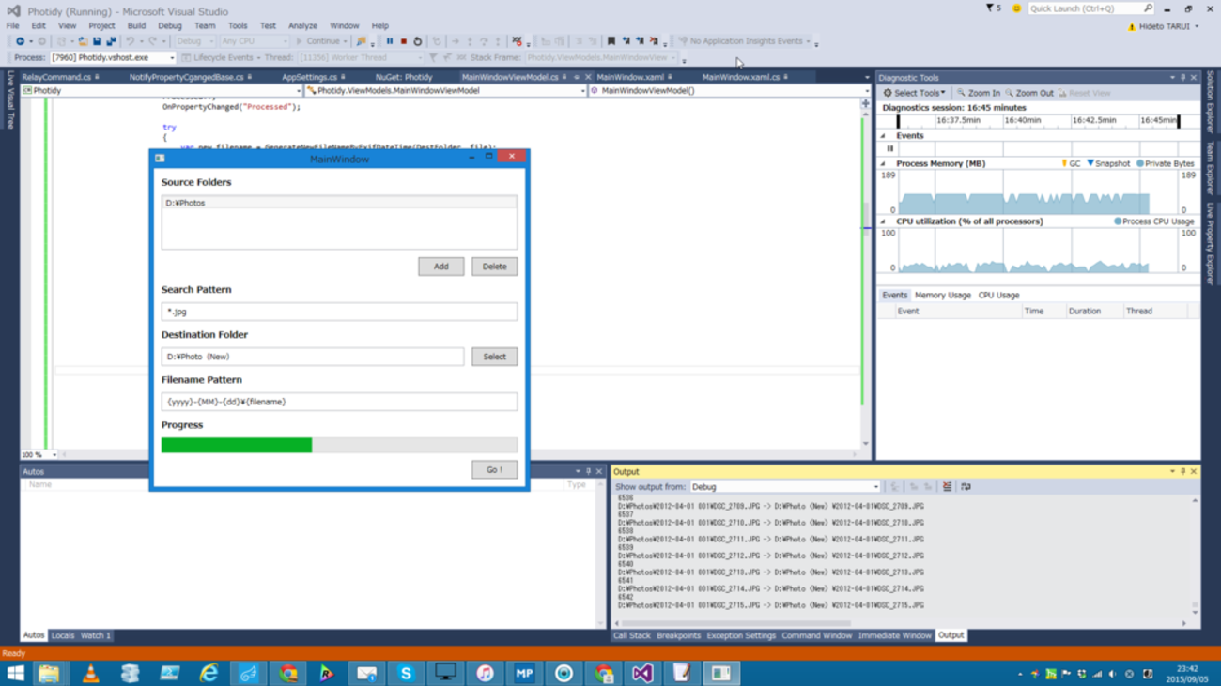Screen dimensions: 1221x686
Task: Pause the Events track in Diagnostic Tools
Action: coord(890,148)
